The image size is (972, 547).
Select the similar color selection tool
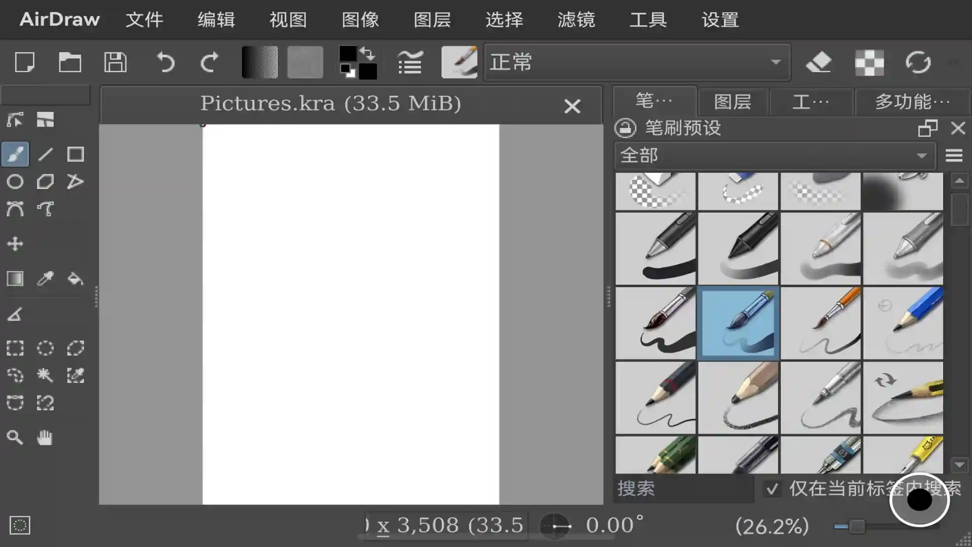coord(75,375)
